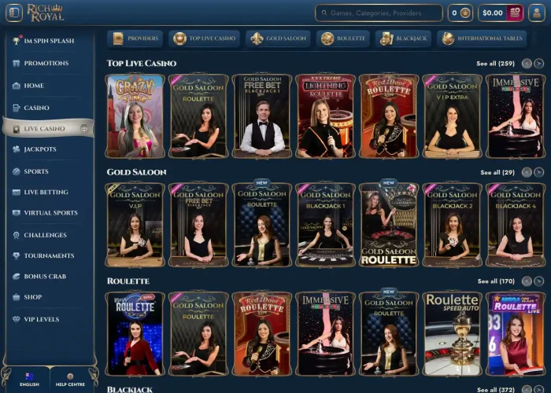Show previous games in Gold Saloon row
The width and height of the screenshot is (551, 393).
click(527, 172)
